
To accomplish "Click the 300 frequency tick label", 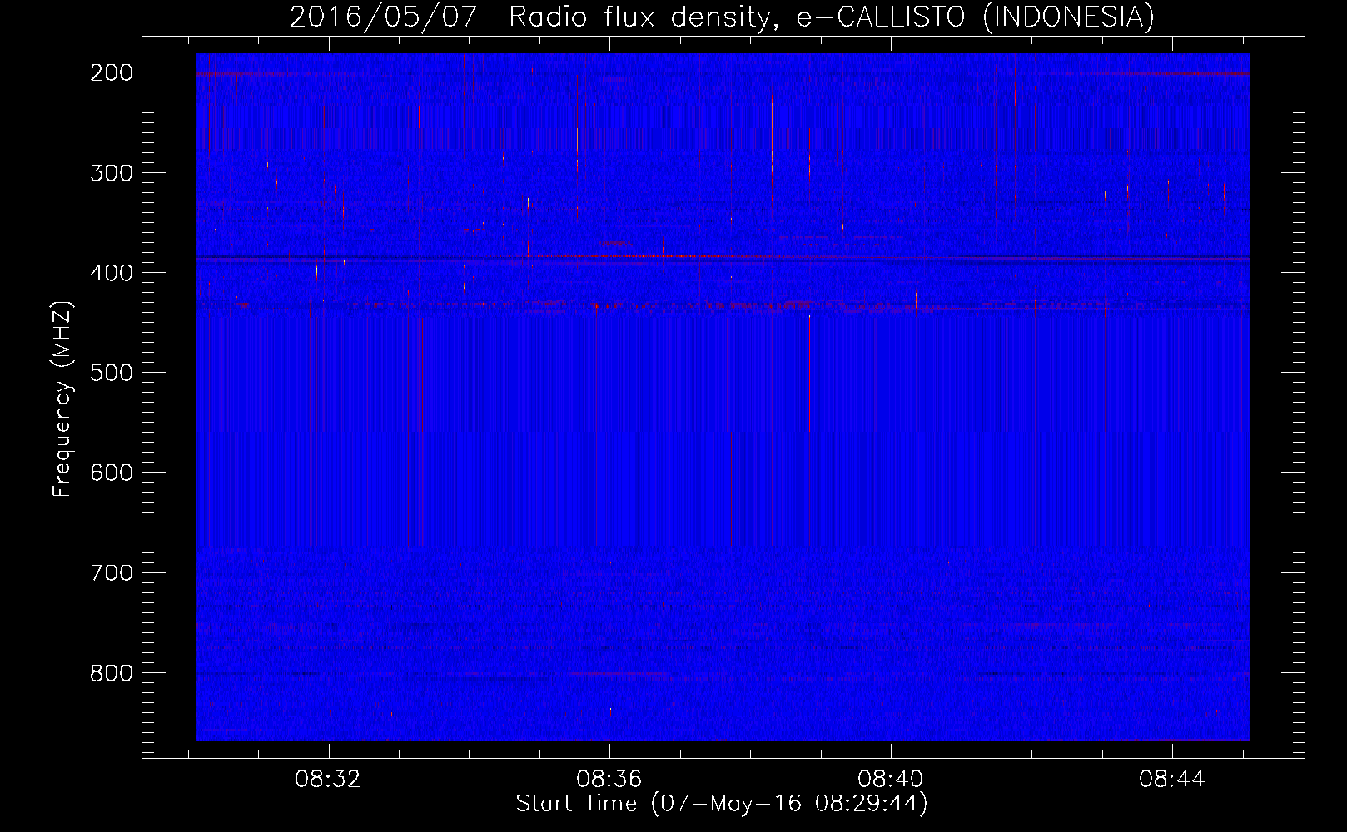I will (112, 173).
